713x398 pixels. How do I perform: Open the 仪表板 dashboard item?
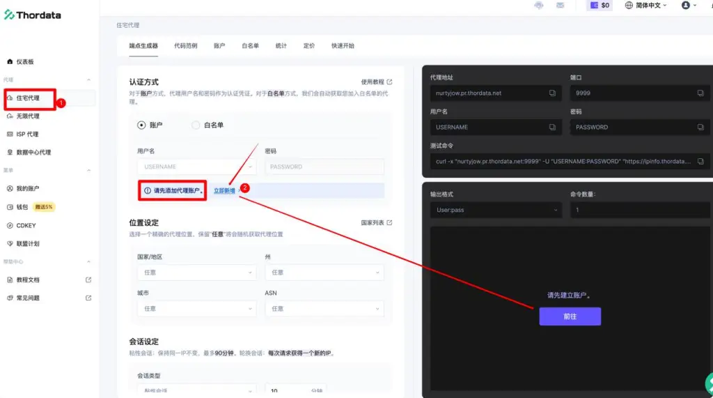coord(20,61)
